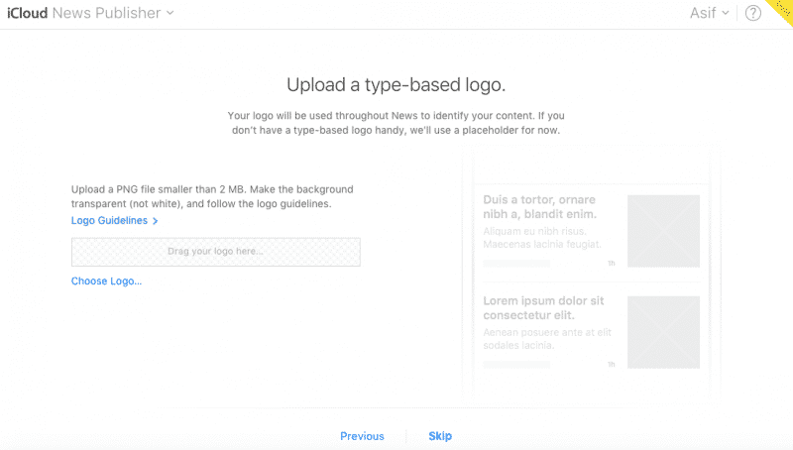Viewport: 793px width, 450px height.
Task: Click the "Duis a tortor" preview headline
Action: [539, 207]
